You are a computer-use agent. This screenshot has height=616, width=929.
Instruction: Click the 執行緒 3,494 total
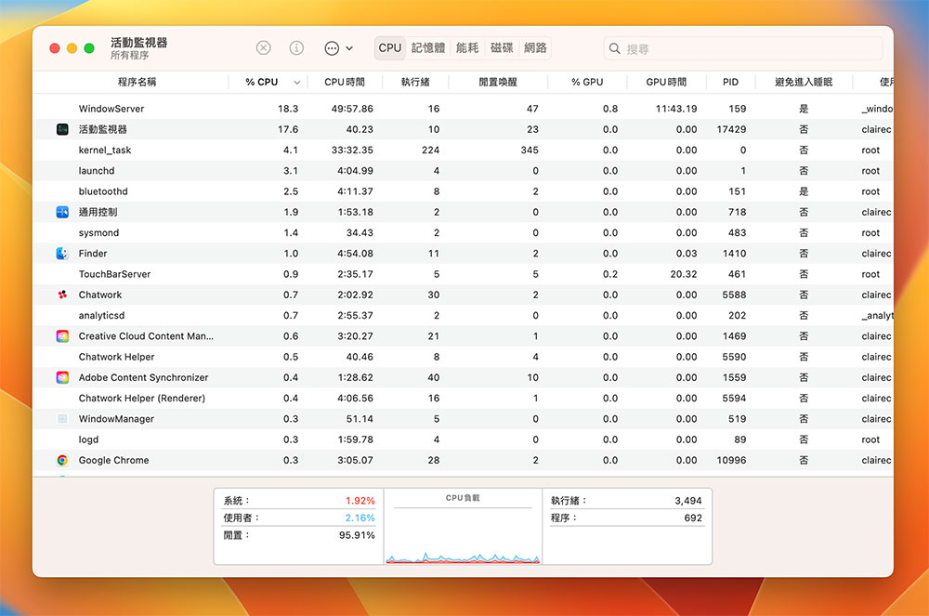tap(626, 501)
